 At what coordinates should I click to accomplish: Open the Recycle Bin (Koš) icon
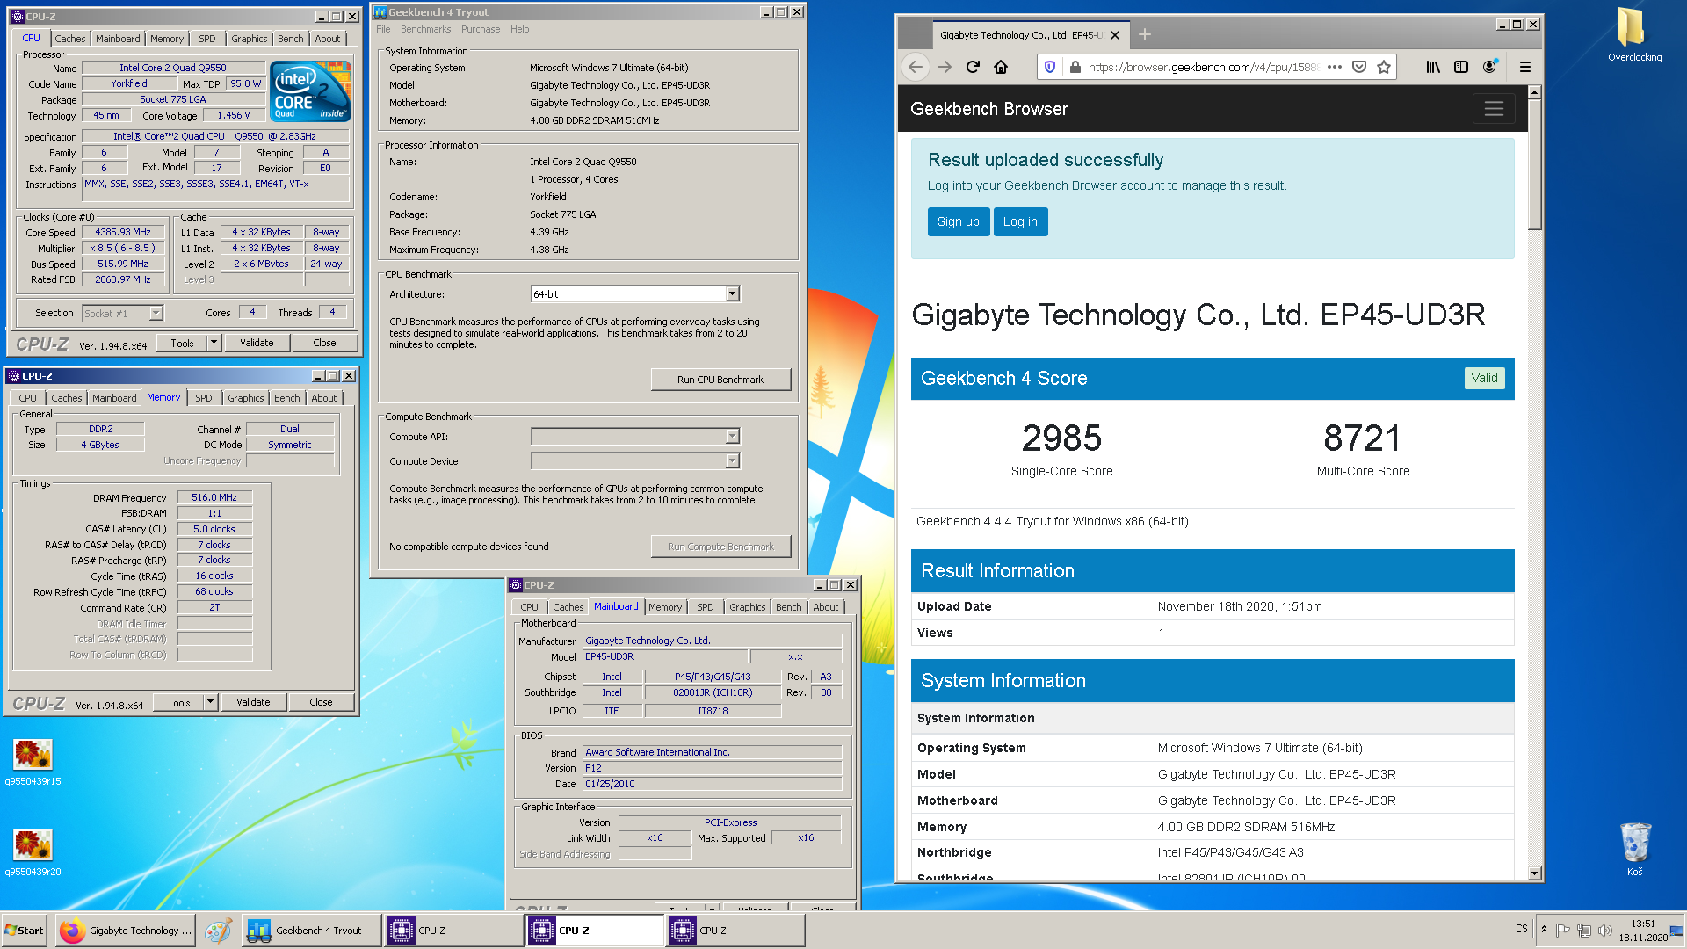1634,849
